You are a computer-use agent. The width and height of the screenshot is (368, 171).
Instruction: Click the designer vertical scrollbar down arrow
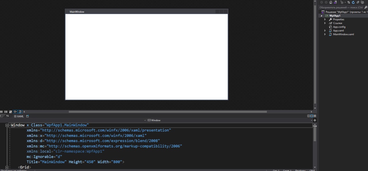coord(315,108)
